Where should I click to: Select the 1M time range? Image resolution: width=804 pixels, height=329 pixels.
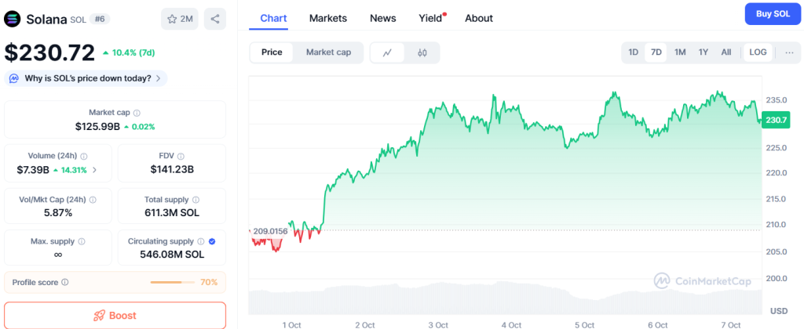pyautogui.click(x=680, y=52)
